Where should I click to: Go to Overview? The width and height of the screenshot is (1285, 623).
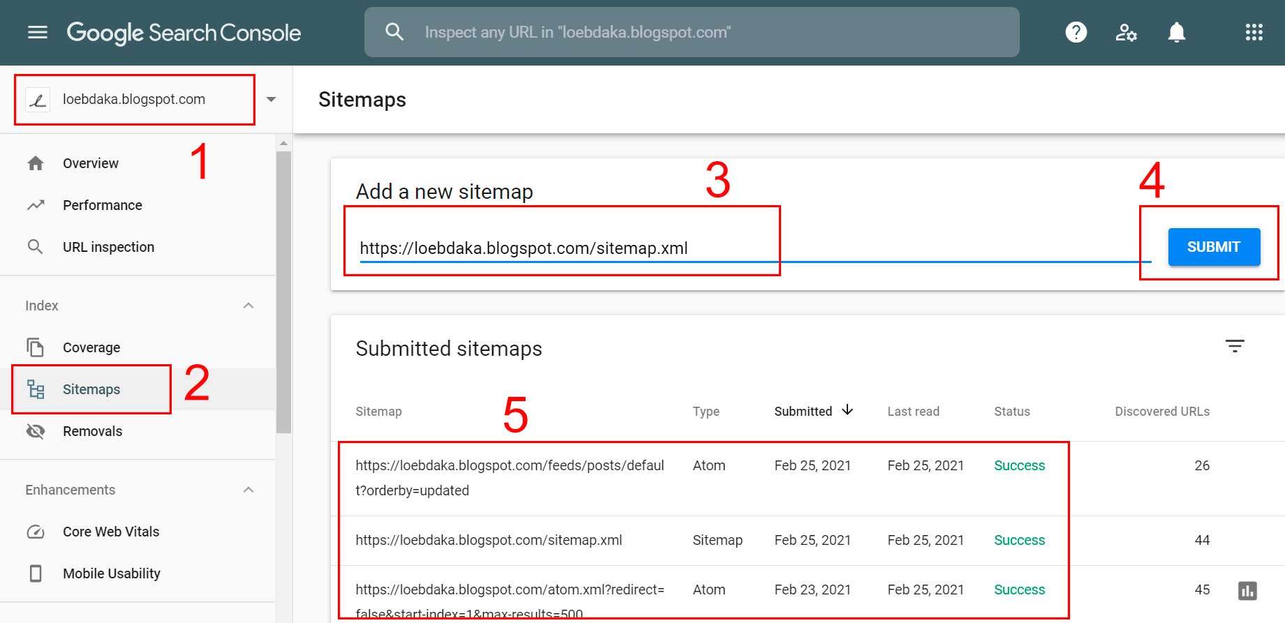point(91,163)
